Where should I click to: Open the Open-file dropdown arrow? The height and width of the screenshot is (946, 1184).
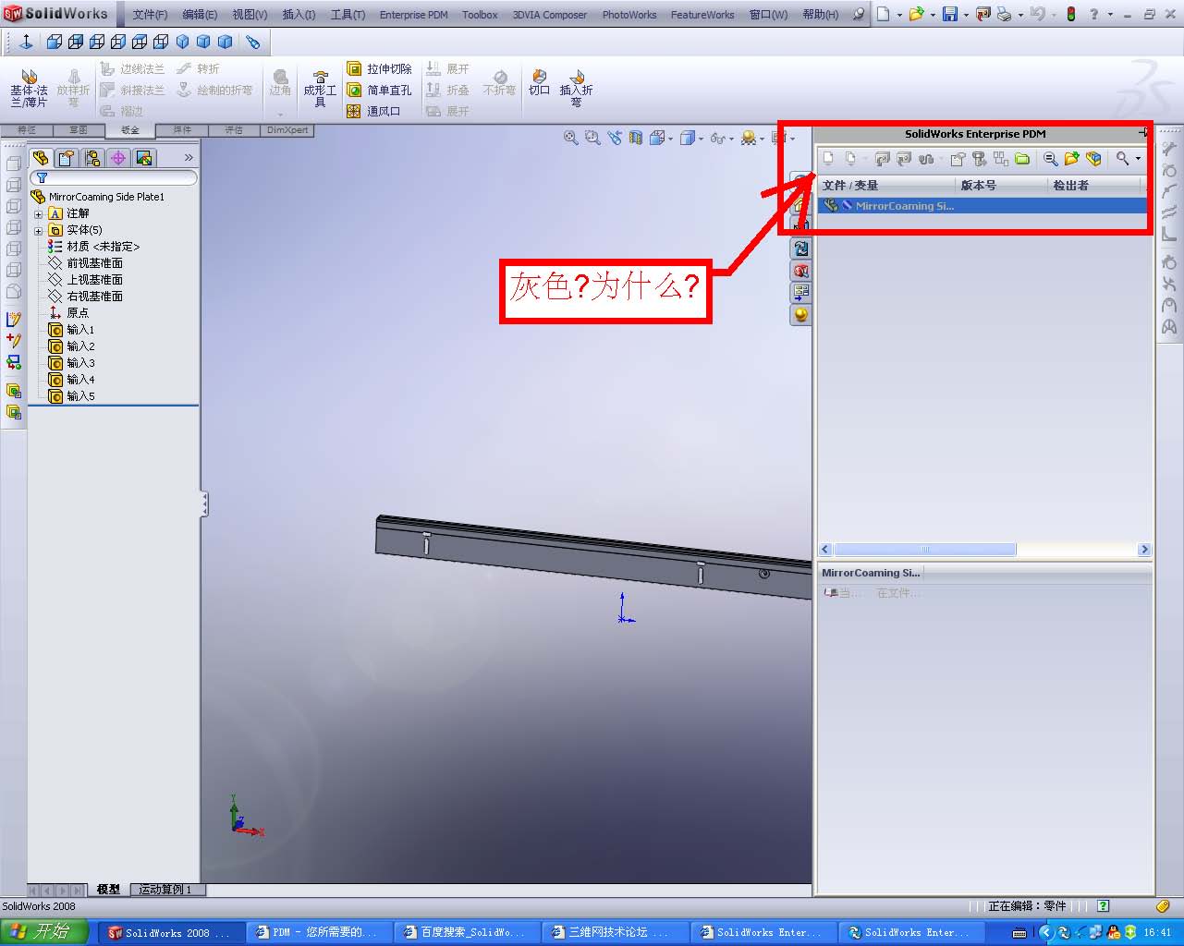(933, 15)
